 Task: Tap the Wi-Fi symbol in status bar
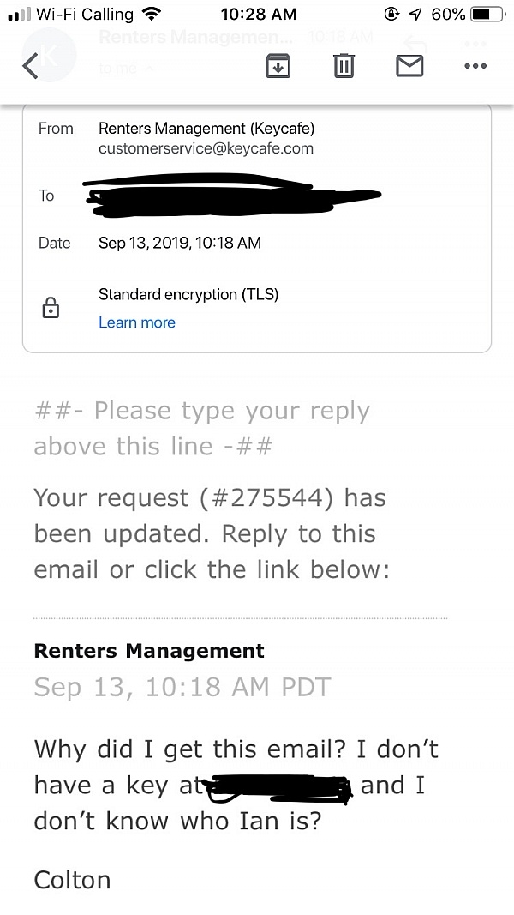coord(152,14)
